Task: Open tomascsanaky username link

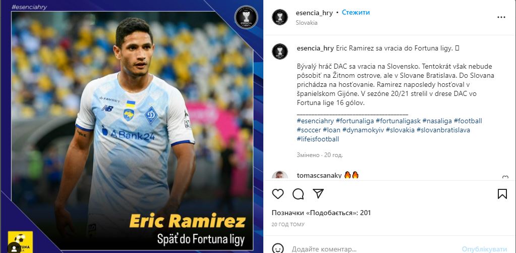Action: (319, 176)
